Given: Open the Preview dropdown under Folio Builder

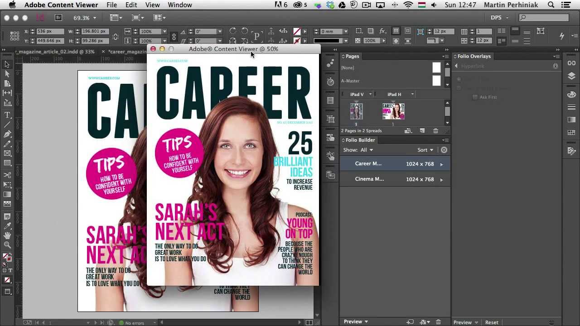Looking at the screenshot, I should coord(356,322).
